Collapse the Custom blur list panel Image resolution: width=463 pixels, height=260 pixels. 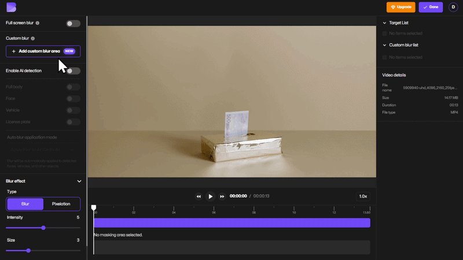click(384, 46)
